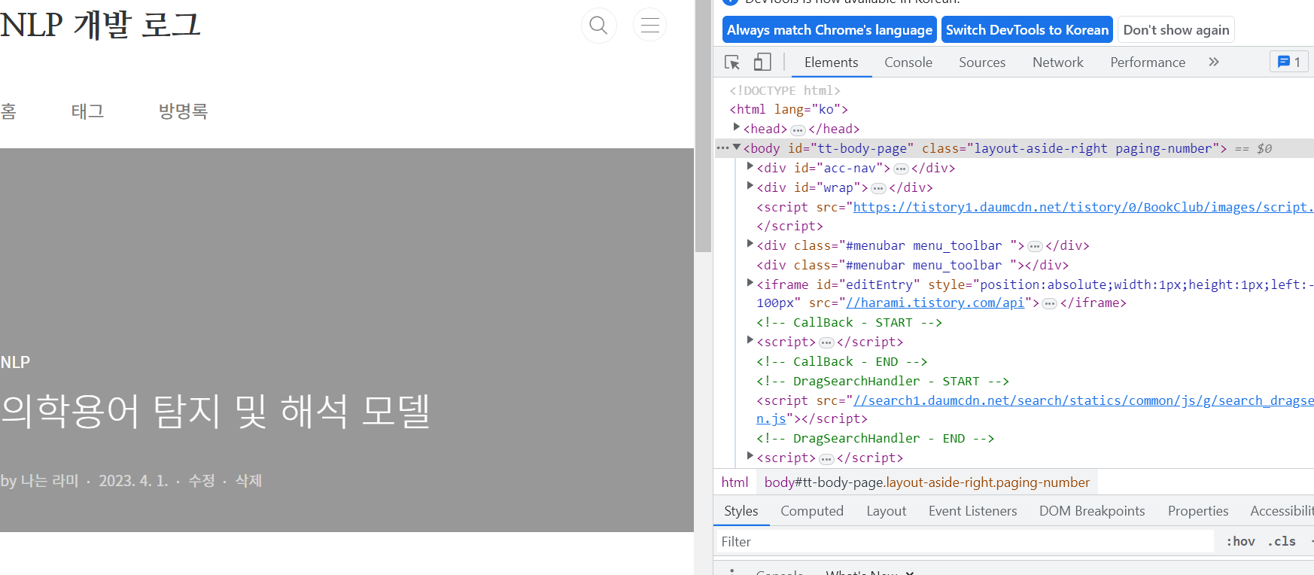
Task: Expand the div wrap node
Action: pos(750,187)
